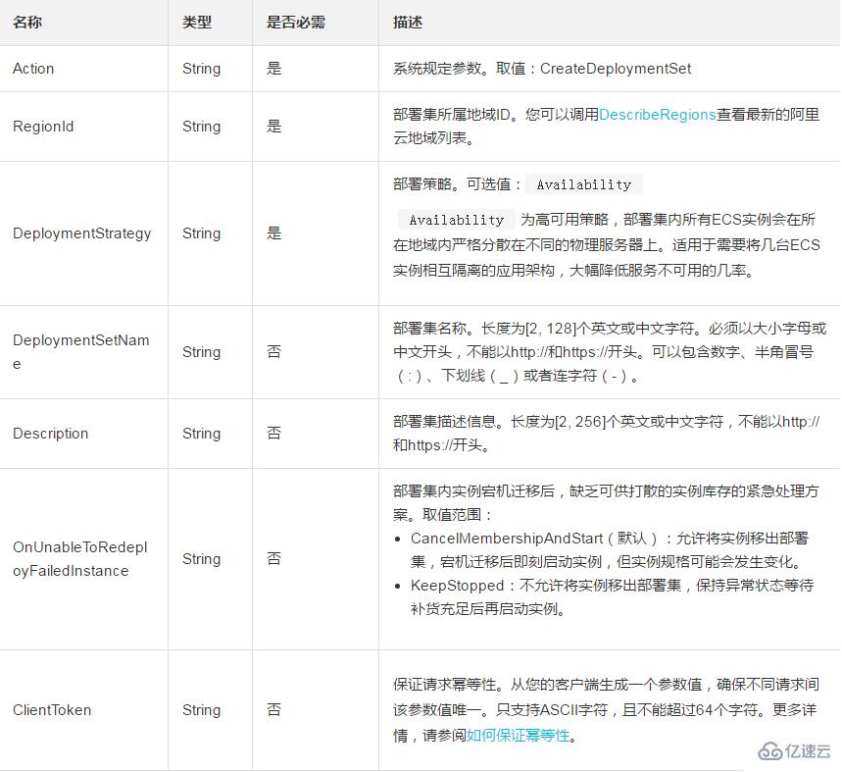Select the 描述 column header

(408, 23)
